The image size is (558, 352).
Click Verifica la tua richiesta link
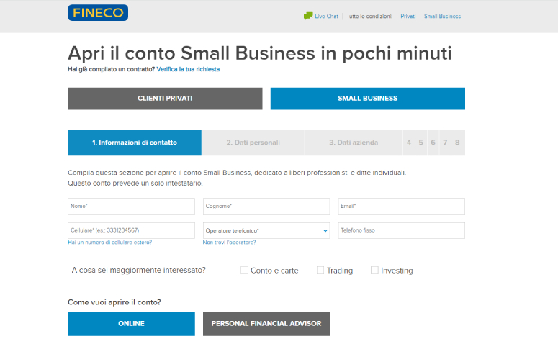pos(188,69)
